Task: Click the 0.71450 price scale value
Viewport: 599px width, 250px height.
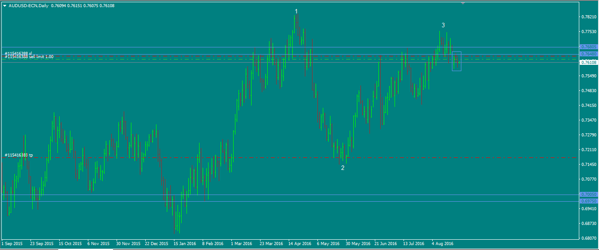Action: pos(588,165)
